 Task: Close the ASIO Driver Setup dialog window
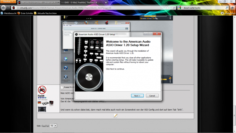pyautogui.click(x=157, y=34)
